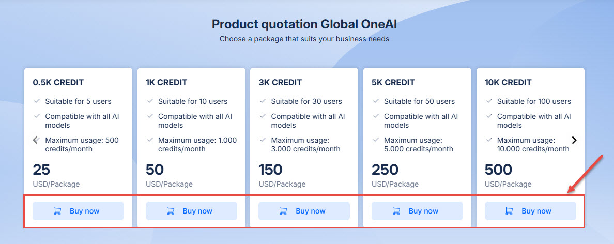Show next packages with the right chevron

pyautogui.click(x=574, y=140)
